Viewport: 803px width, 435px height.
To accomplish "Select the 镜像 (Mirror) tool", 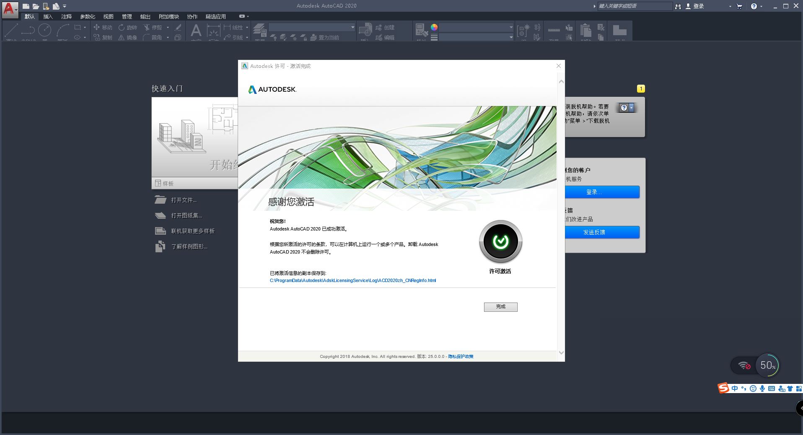I will pyautogui.click(x=127, y=37).
